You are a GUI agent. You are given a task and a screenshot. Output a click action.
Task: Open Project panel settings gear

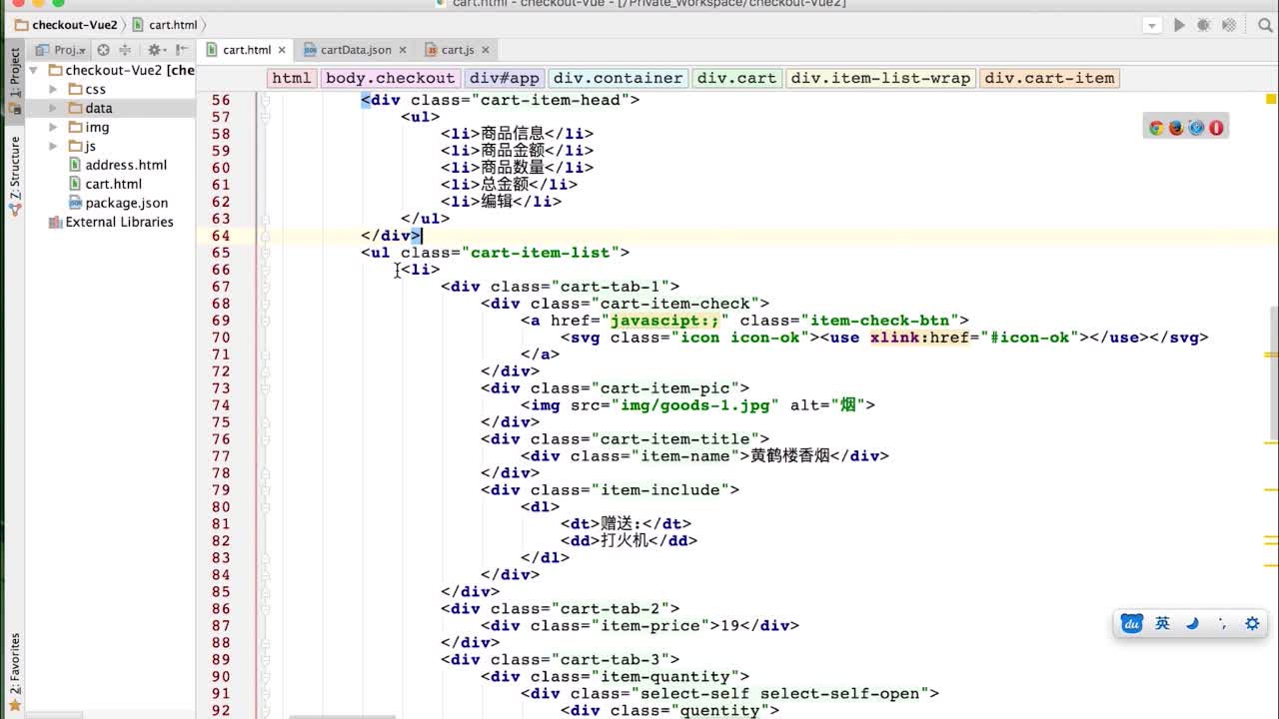(x=155, y=50)
